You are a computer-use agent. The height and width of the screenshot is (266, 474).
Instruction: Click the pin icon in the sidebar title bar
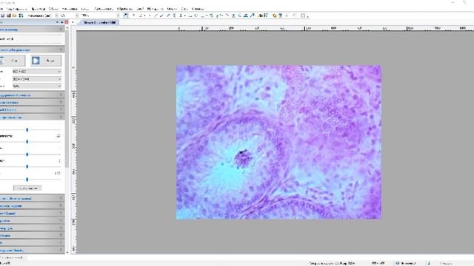61,22
